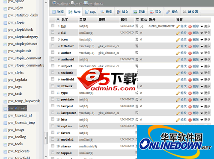Click table icon beside pw_toollog
The height and width of the screenshot is (159, 214).
(5, 137)
